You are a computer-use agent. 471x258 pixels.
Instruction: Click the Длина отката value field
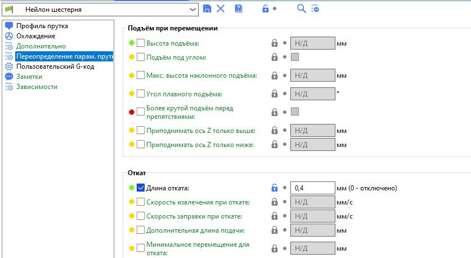point(312,188)
